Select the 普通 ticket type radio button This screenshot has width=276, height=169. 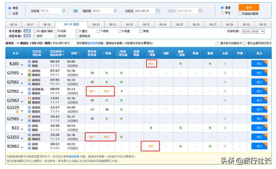(222, 8)
